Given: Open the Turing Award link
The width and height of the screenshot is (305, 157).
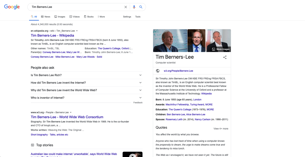Looking at the screenshot, I should [197, 104].
